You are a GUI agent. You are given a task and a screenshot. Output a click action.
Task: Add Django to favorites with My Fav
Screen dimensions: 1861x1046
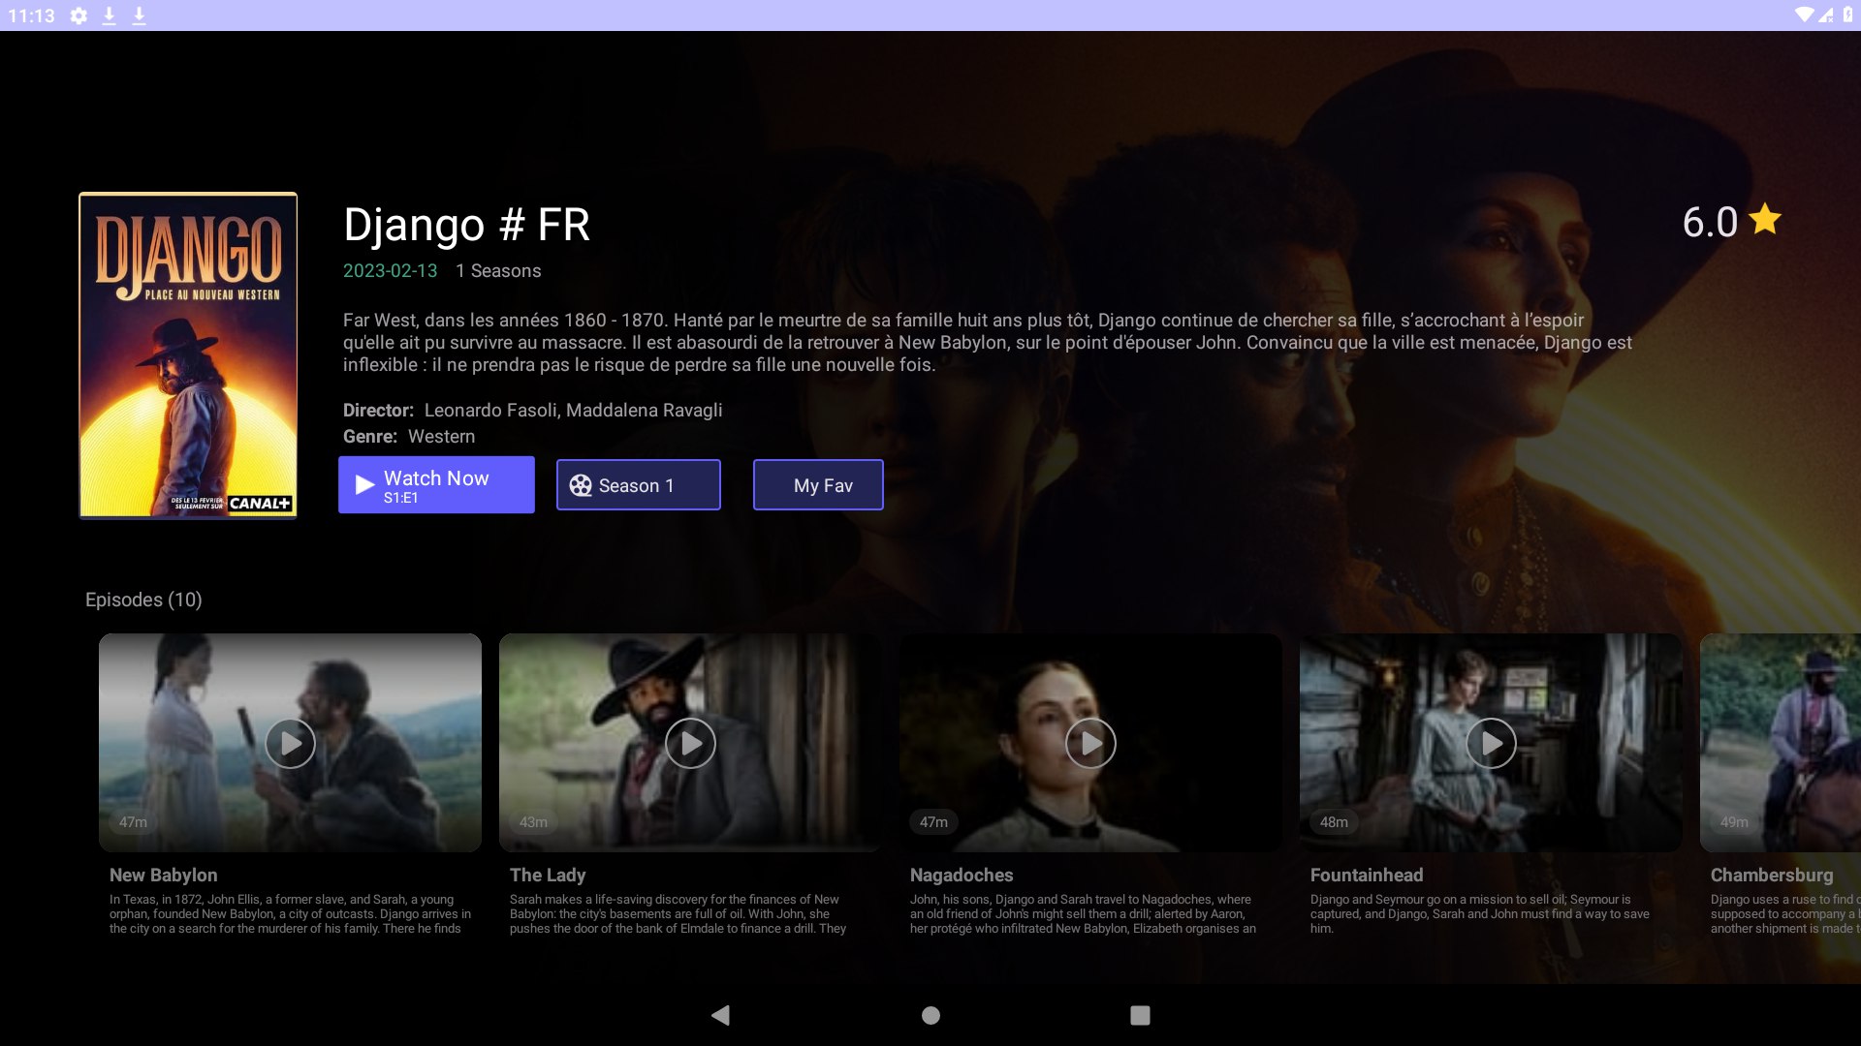(x=818, y=484)
